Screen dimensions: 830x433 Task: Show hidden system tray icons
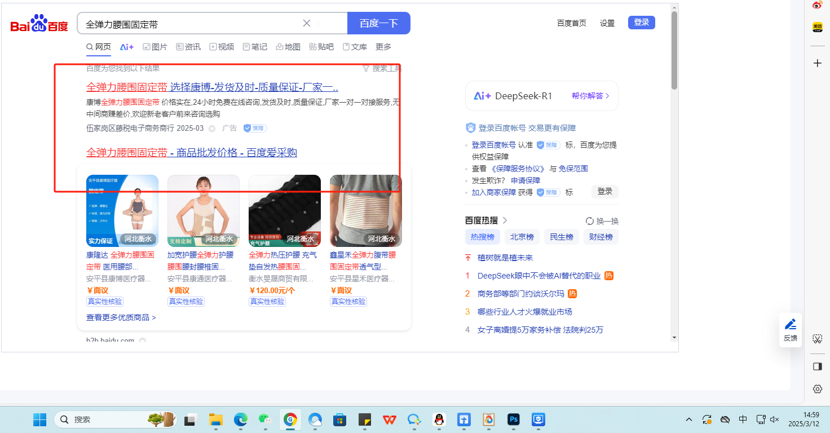[689, 419]
